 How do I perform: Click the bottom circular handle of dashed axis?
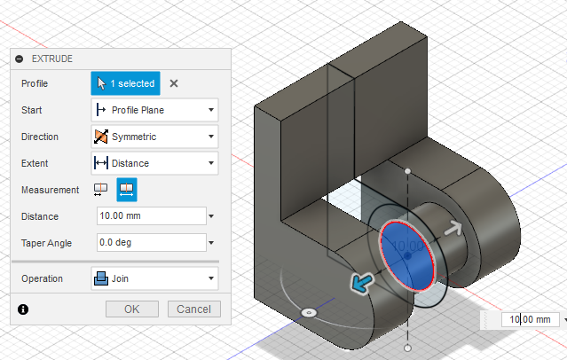point(407,348)
